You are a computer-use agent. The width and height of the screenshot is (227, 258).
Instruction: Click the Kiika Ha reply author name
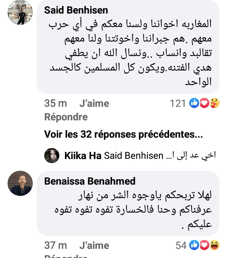pyautogui.click(x=83, y=156)
